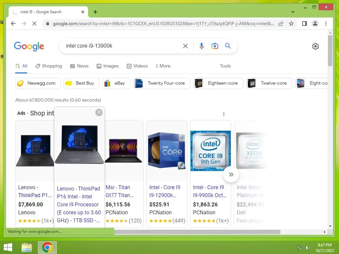The width and height of the screenshot is (339, 254).
Task: Click scroll-right arrow on horizontal scrollbar
Action: coord(324,232)
